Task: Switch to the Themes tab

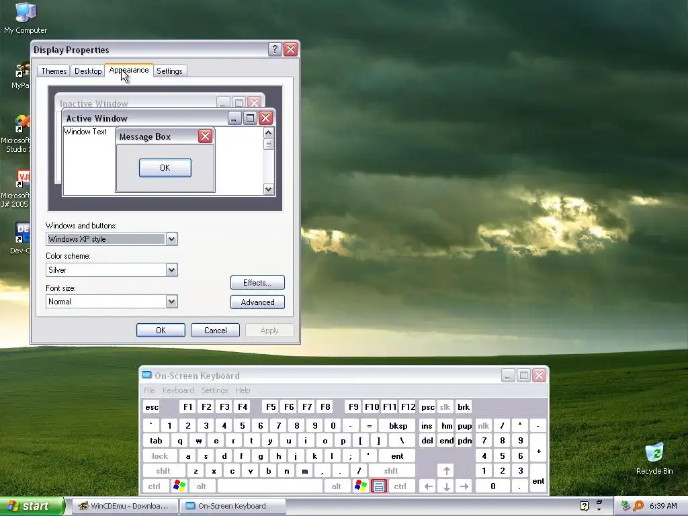Action: pyautogui.click(x=54, y=71)
